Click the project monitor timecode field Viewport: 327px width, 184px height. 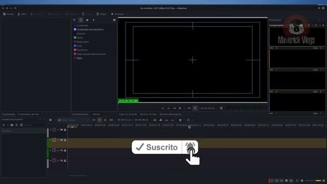pos(207,108)
